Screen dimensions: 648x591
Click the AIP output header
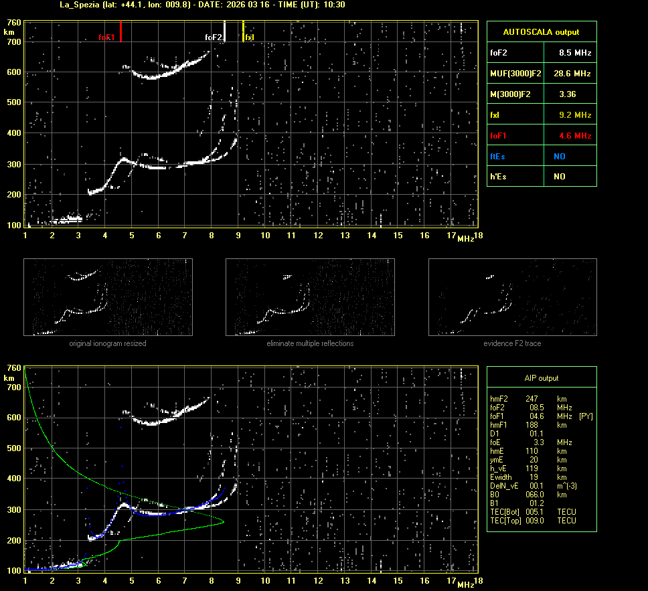pos(541,378)
